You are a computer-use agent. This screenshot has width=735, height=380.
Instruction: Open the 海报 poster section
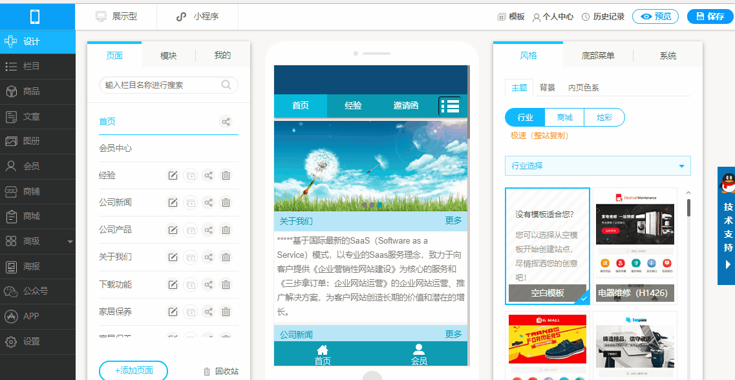click(x=37, y=267)
